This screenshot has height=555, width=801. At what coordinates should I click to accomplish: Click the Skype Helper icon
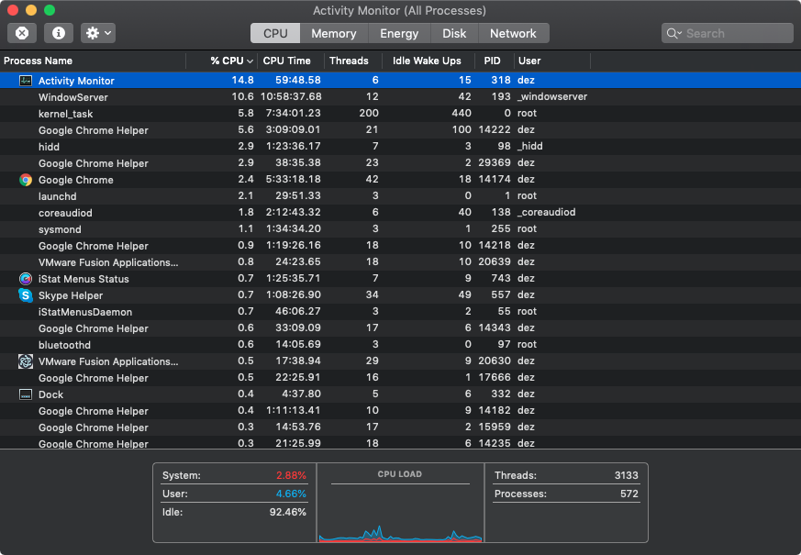(26, 295)
